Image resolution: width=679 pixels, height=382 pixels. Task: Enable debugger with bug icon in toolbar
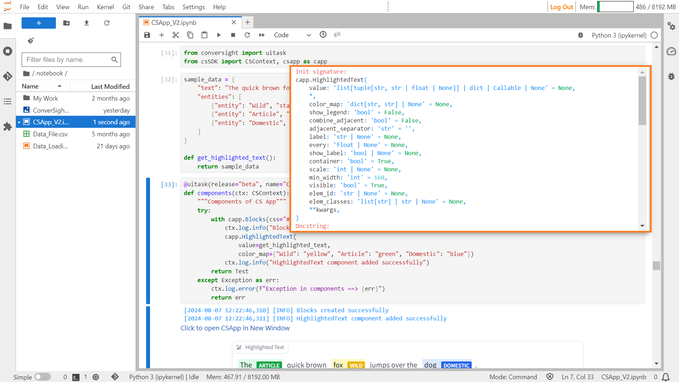coord(581,35)
